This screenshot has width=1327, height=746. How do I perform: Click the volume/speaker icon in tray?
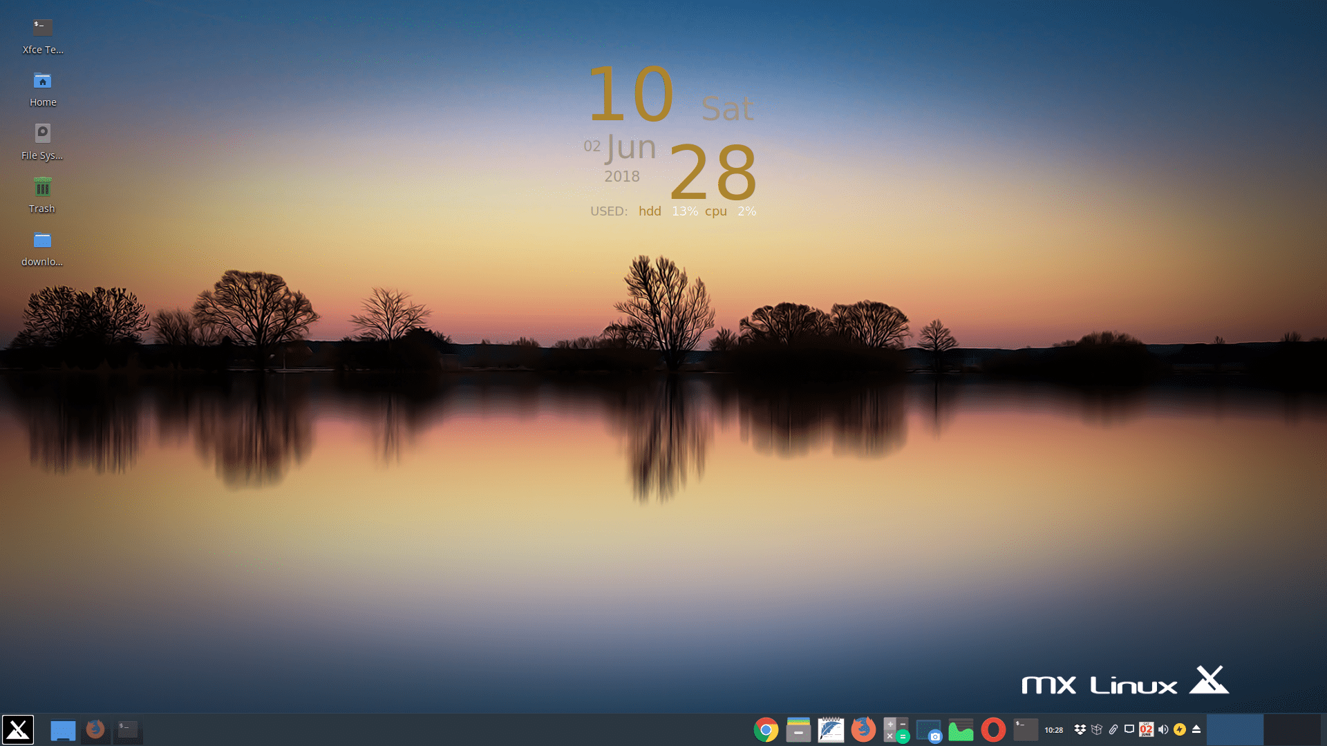[x=1163, y=729]
